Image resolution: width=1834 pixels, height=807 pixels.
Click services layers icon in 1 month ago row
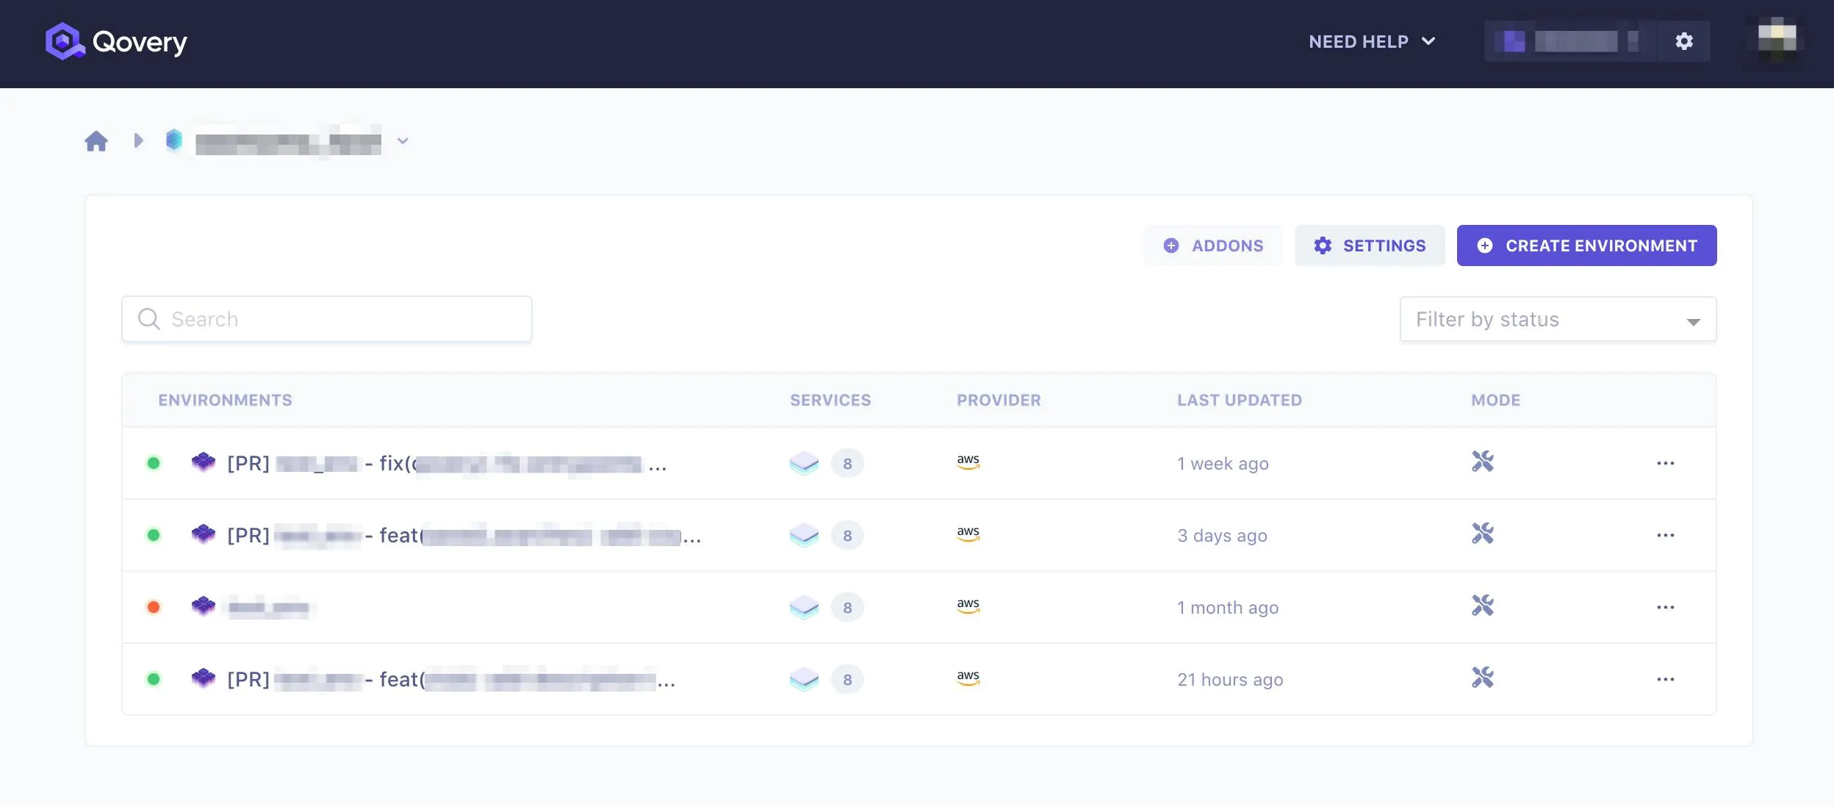coord(804,607)
